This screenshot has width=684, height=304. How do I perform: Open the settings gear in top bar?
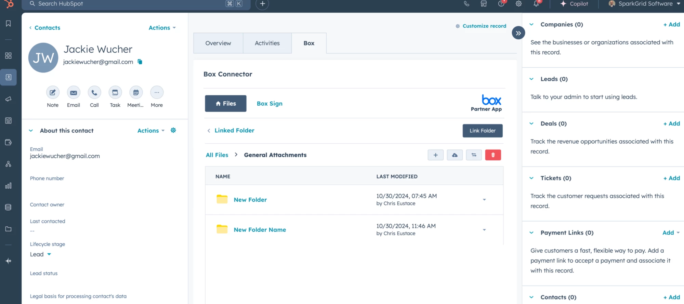[519, 4]
